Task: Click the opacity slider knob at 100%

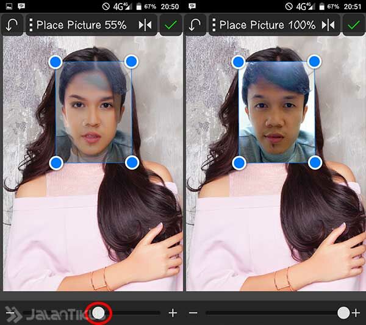Action: coord(343,313)
